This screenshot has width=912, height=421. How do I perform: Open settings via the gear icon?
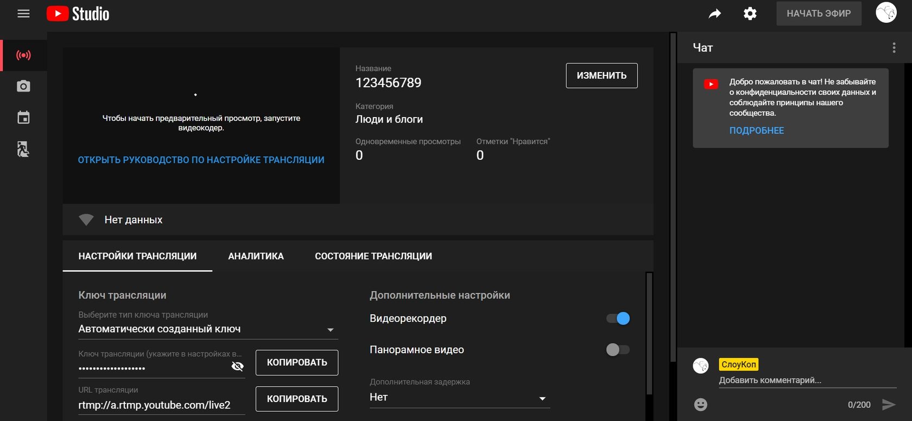tap(750, 14)
